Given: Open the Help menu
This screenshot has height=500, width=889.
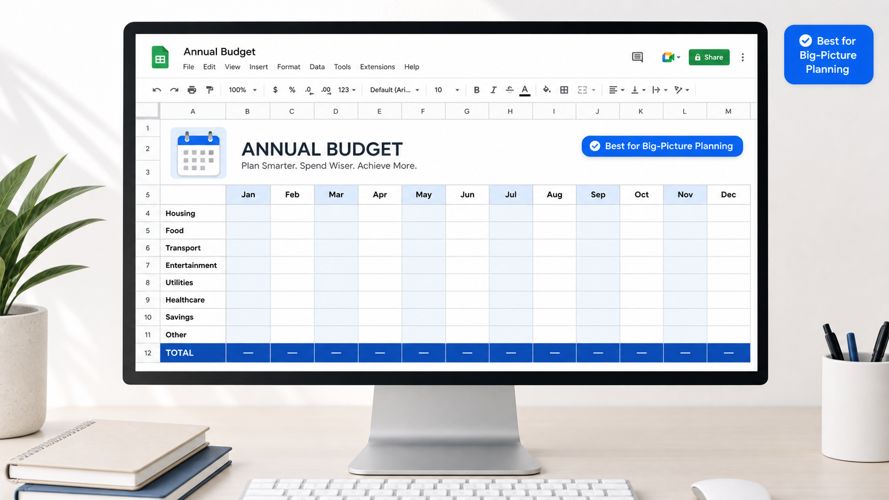Looking at the screenshot, I should [412, 67].
